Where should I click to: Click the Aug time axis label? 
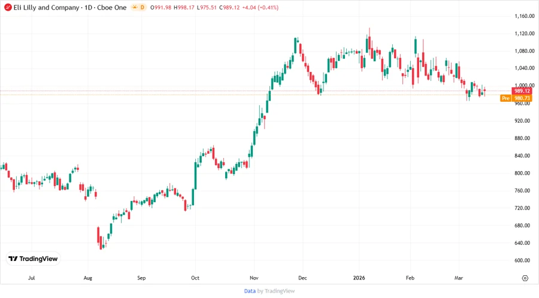[87, 278]
